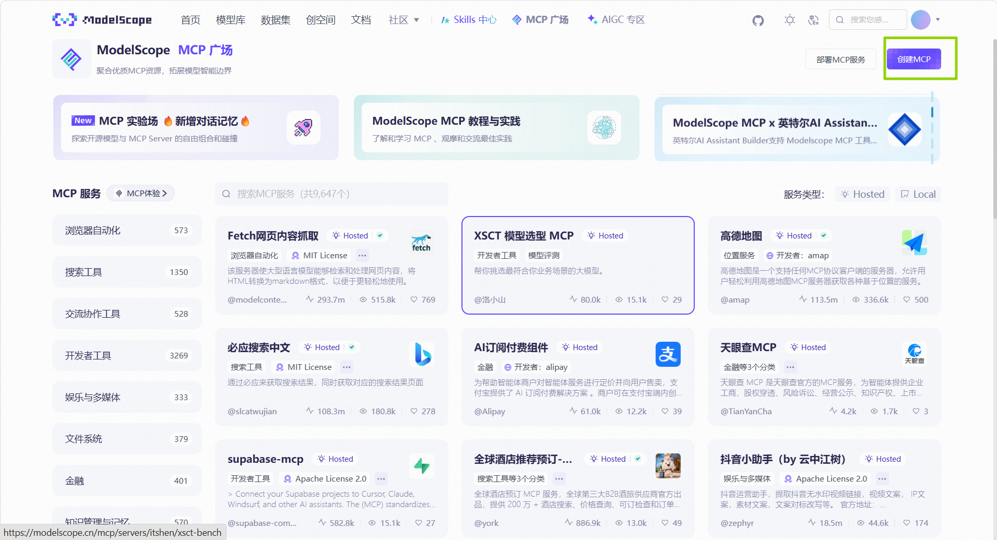Open the GitHub icon in header

tap(758, 20)
